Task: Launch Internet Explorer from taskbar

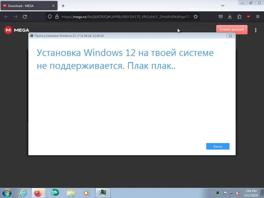Action: [23, 193]
